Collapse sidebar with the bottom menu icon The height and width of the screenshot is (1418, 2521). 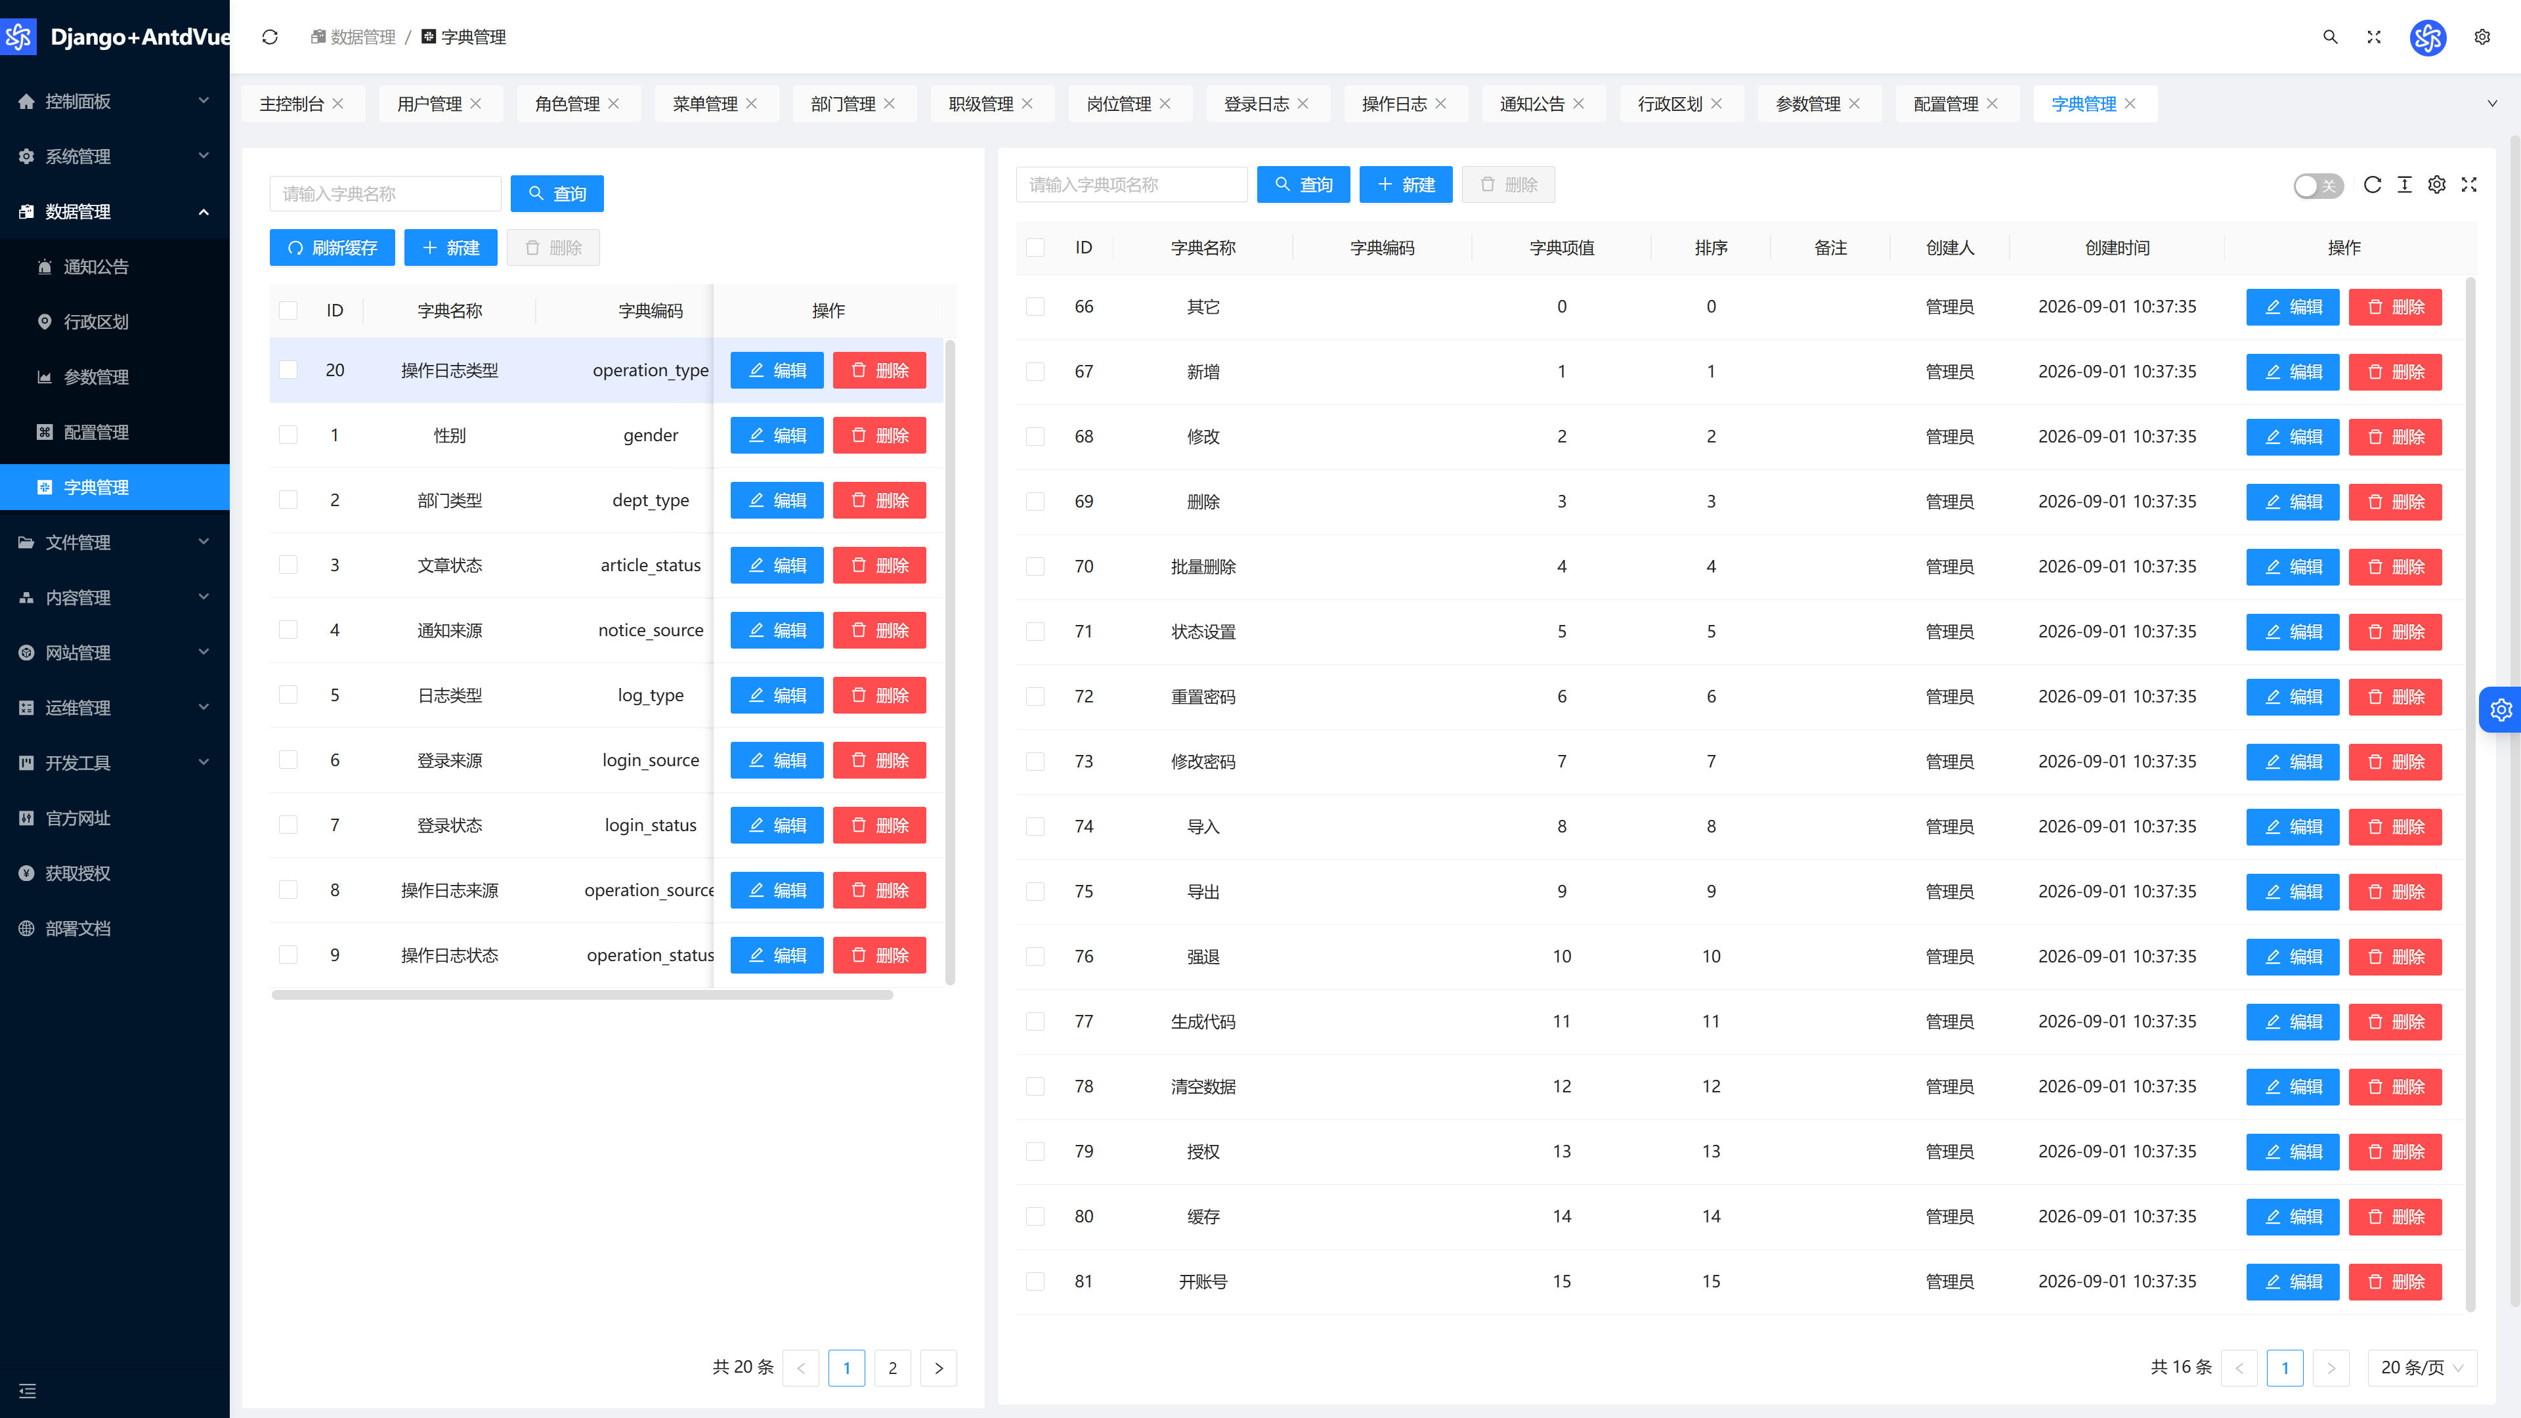tap(28, 1390)
